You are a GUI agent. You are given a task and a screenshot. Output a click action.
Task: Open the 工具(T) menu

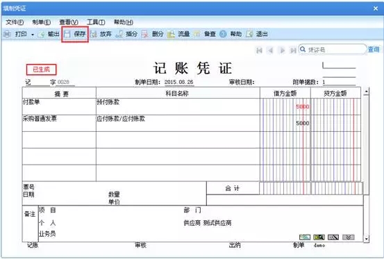pos(96,22)
